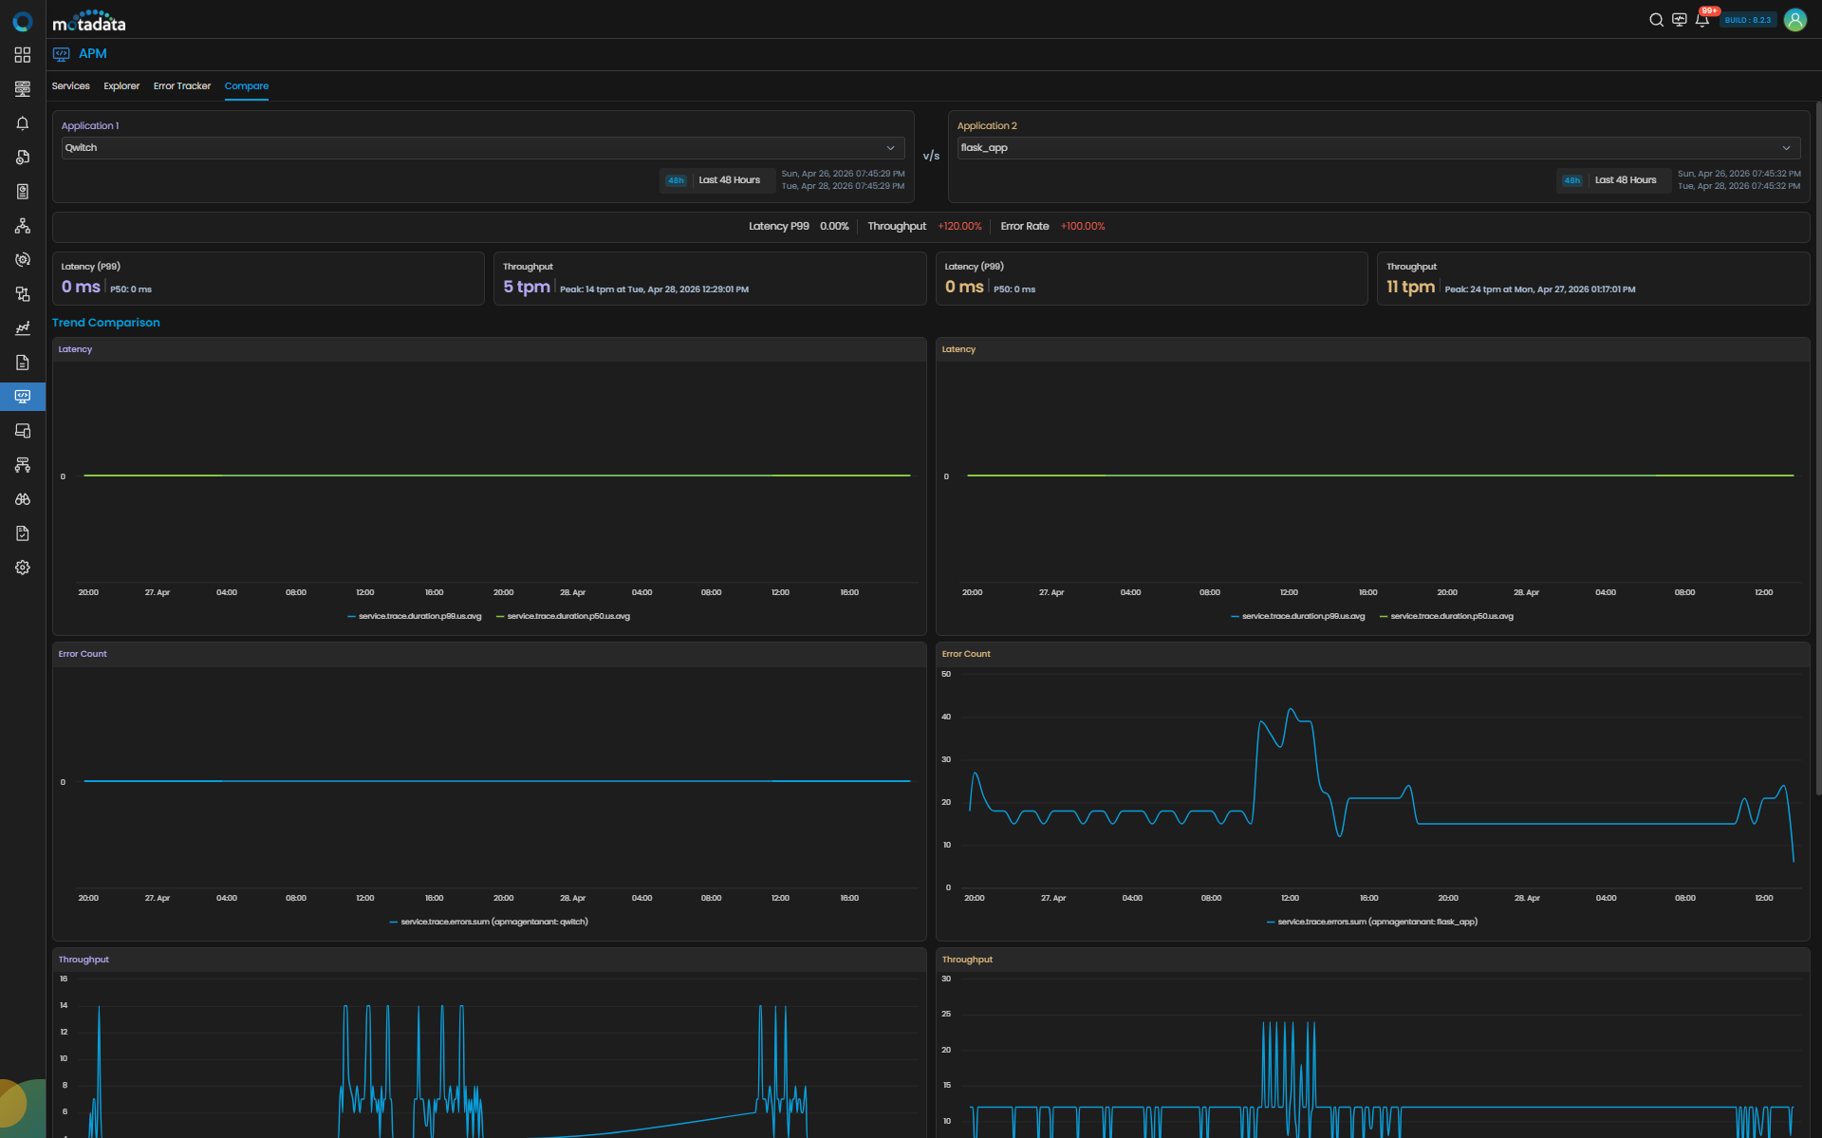Viewport: 1822px width, 1138px height.
Task: Click the chevron arrow of Application 1 selector
Action: (890, 148)
